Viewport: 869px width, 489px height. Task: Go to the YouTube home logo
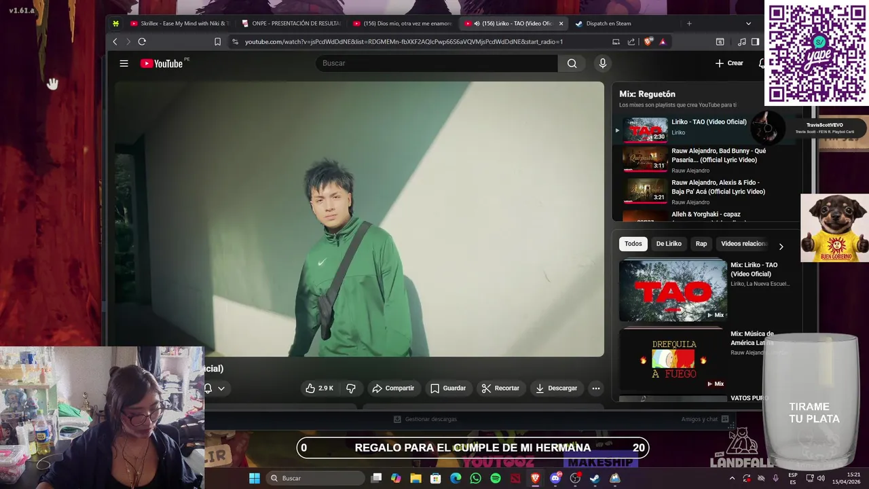[162, 63]
